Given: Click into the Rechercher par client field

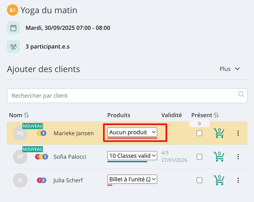Looking at the screenshot, I should click(127, 96).
